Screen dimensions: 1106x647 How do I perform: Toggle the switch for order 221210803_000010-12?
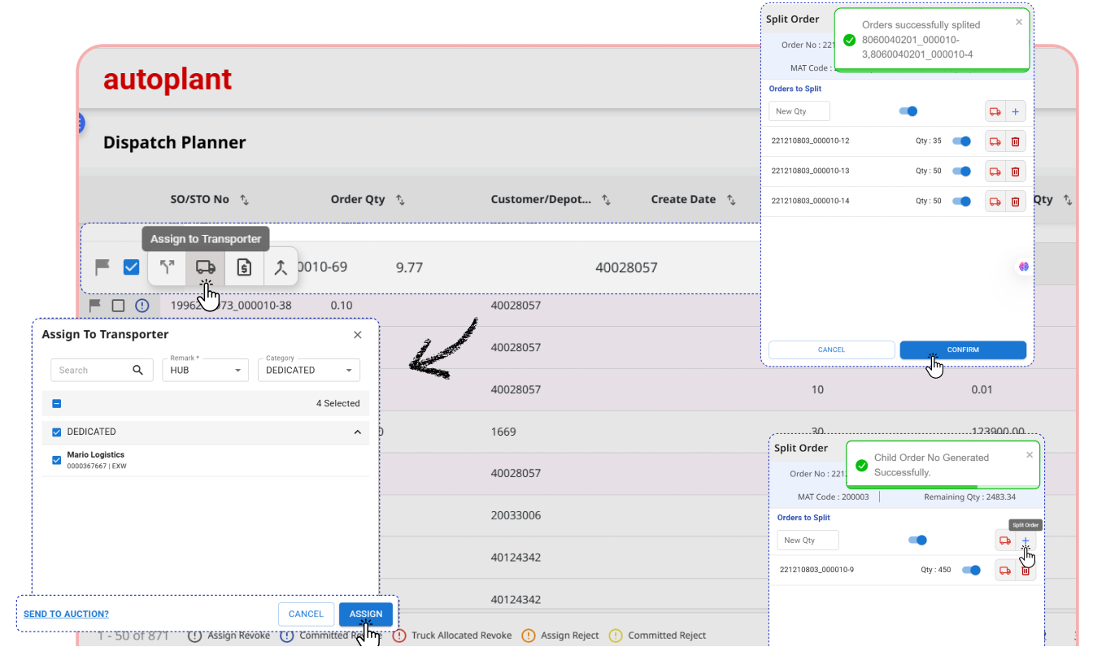pyautogui.click(x=961, y=141)
